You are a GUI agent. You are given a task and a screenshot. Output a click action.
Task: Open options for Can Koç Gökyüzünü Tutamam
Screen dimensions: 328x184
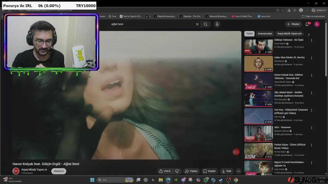(x=312, y=110)
